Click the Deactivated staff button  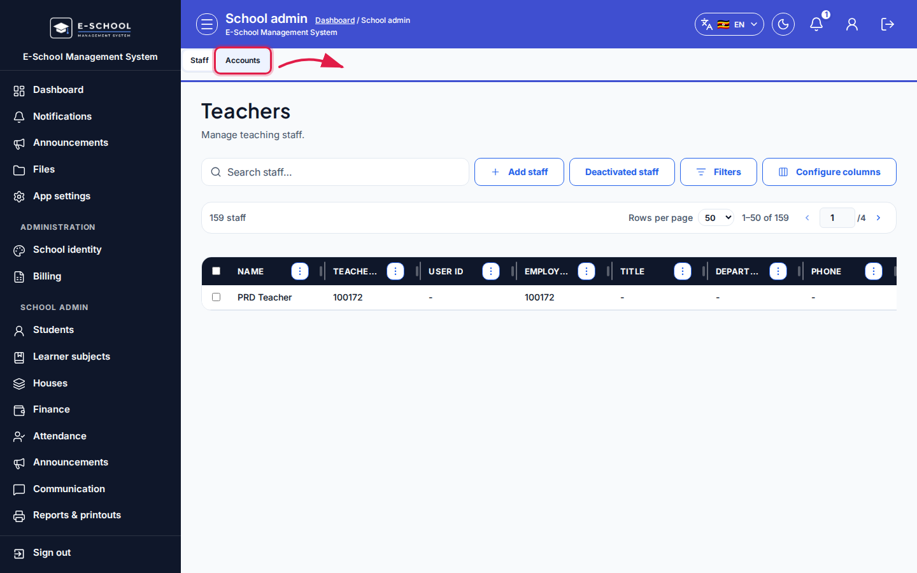tap(622, 172)
